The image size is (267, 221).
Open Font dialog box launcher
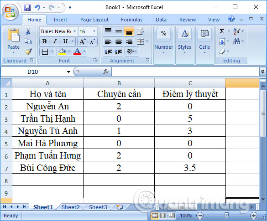click(x=95, y=60)
